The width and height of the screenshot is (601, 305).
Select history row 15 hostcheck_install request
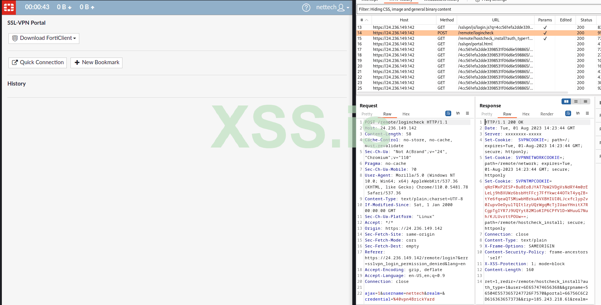(x=479, y=38)
